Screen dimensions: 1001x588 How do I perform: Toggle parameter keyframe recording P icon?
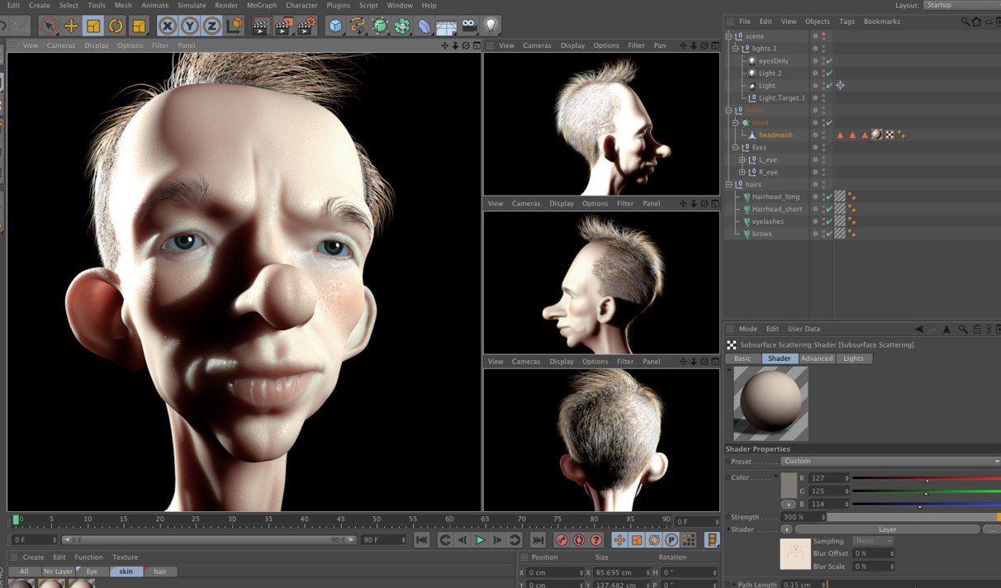click(x=671, y=540)
